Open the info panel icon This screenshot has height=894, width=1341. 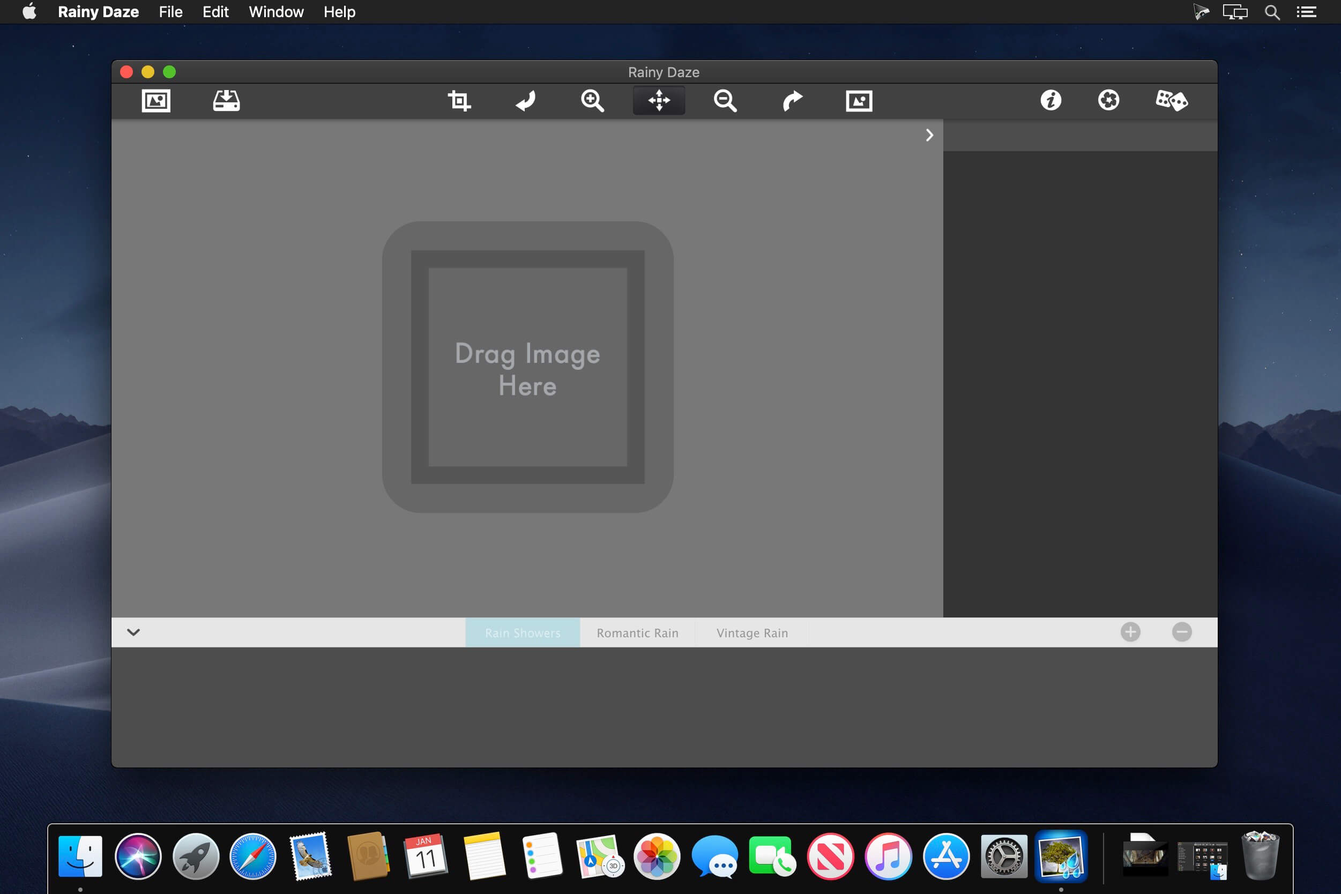coord(1051,101)
